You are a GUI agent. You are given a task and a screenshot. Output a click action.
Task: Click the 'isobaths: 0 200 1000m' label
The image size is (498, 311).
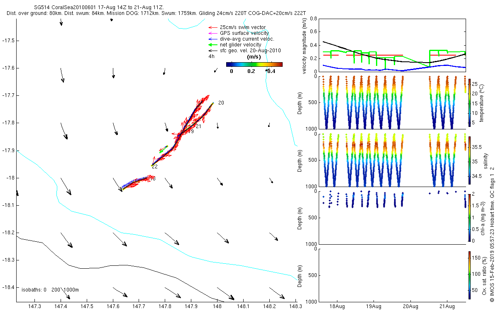pyautogui.click(x=50, y=289)
